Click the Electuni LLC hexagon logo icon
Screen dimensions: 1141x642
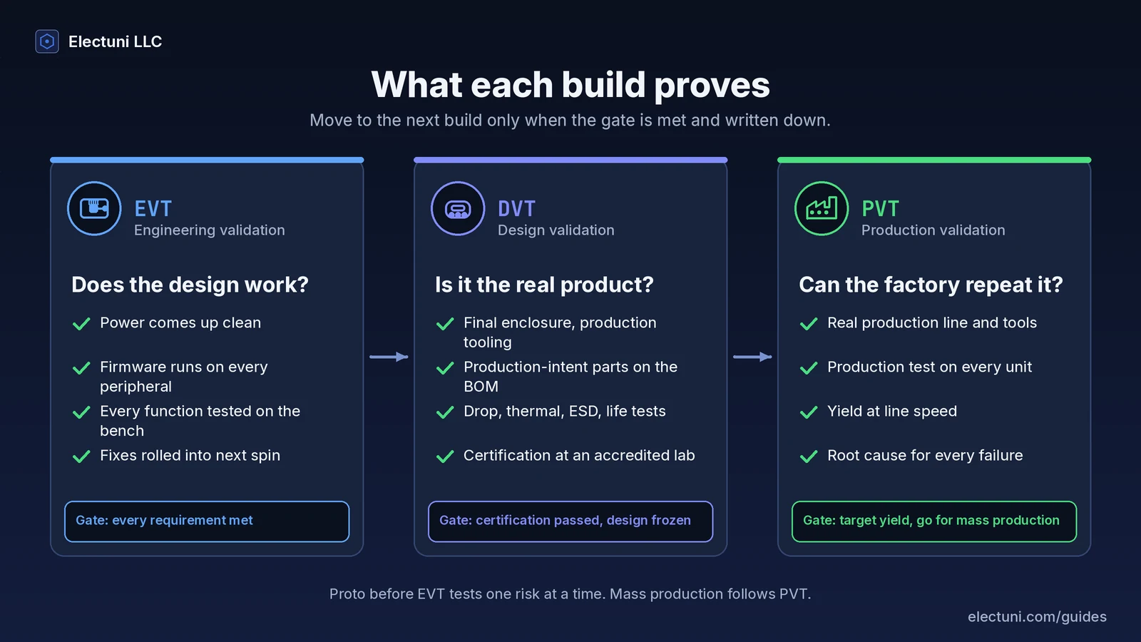click(x=47, y=41)
